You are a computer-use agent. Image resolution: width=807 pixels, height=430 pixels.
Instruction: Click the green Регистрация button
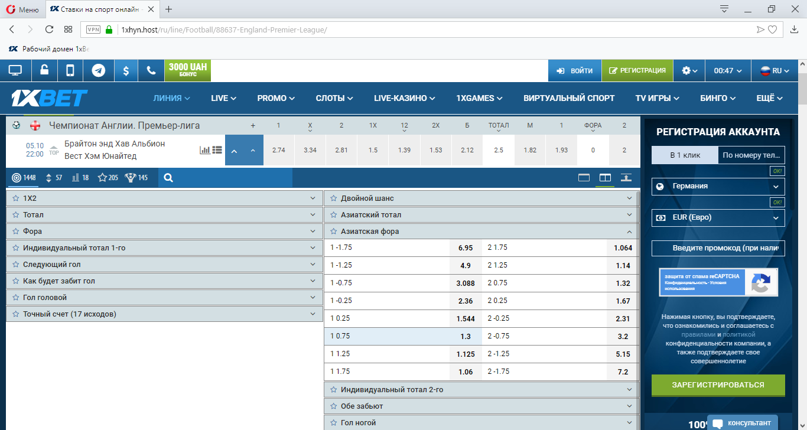click(637, 70)
